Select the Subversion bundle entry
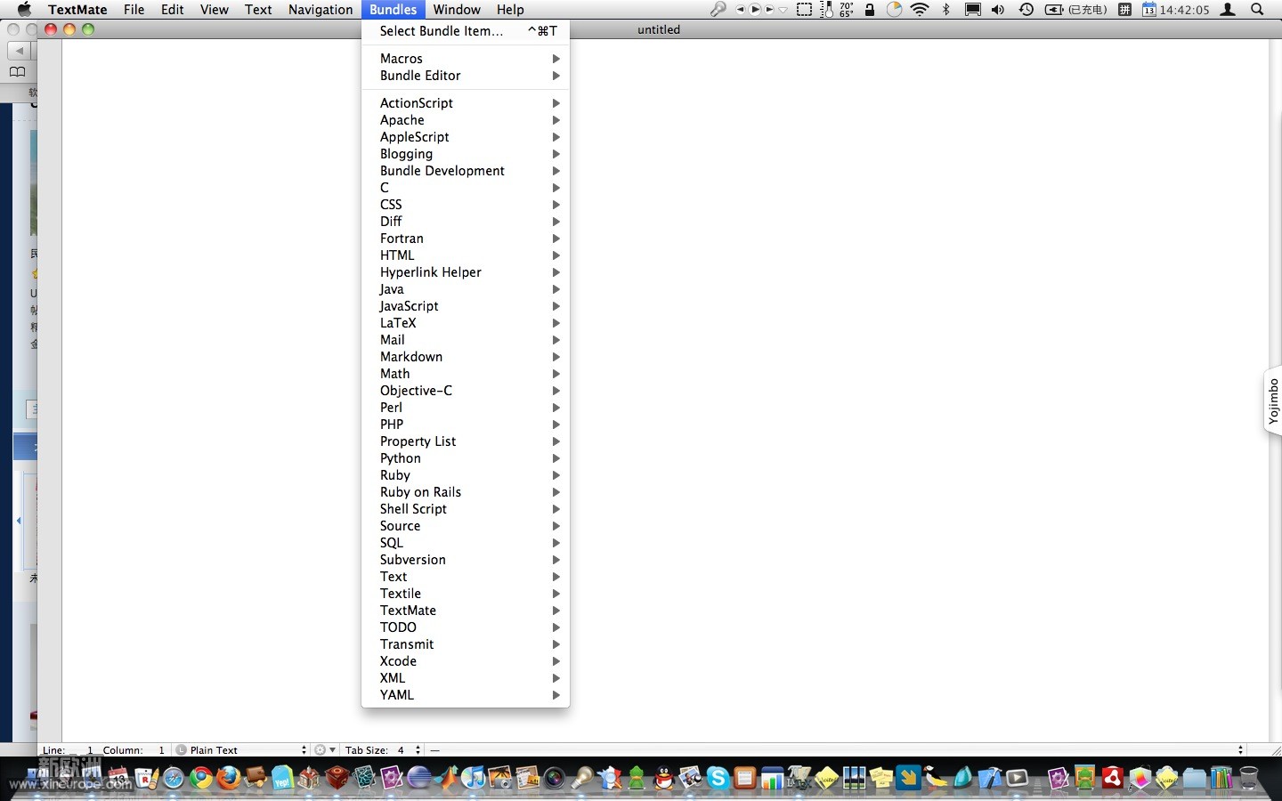 pos(466,560)
